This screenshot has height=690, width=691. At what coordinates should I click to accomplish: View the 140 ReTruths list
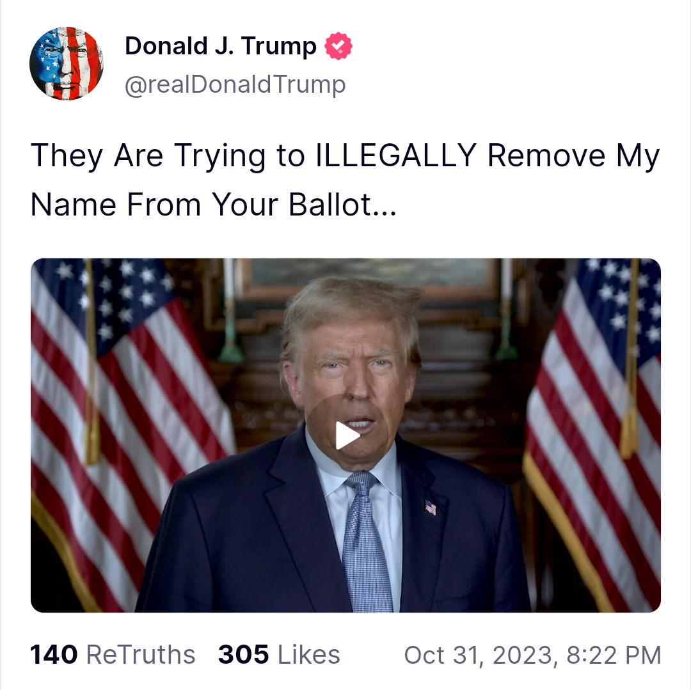pos(113,654)
